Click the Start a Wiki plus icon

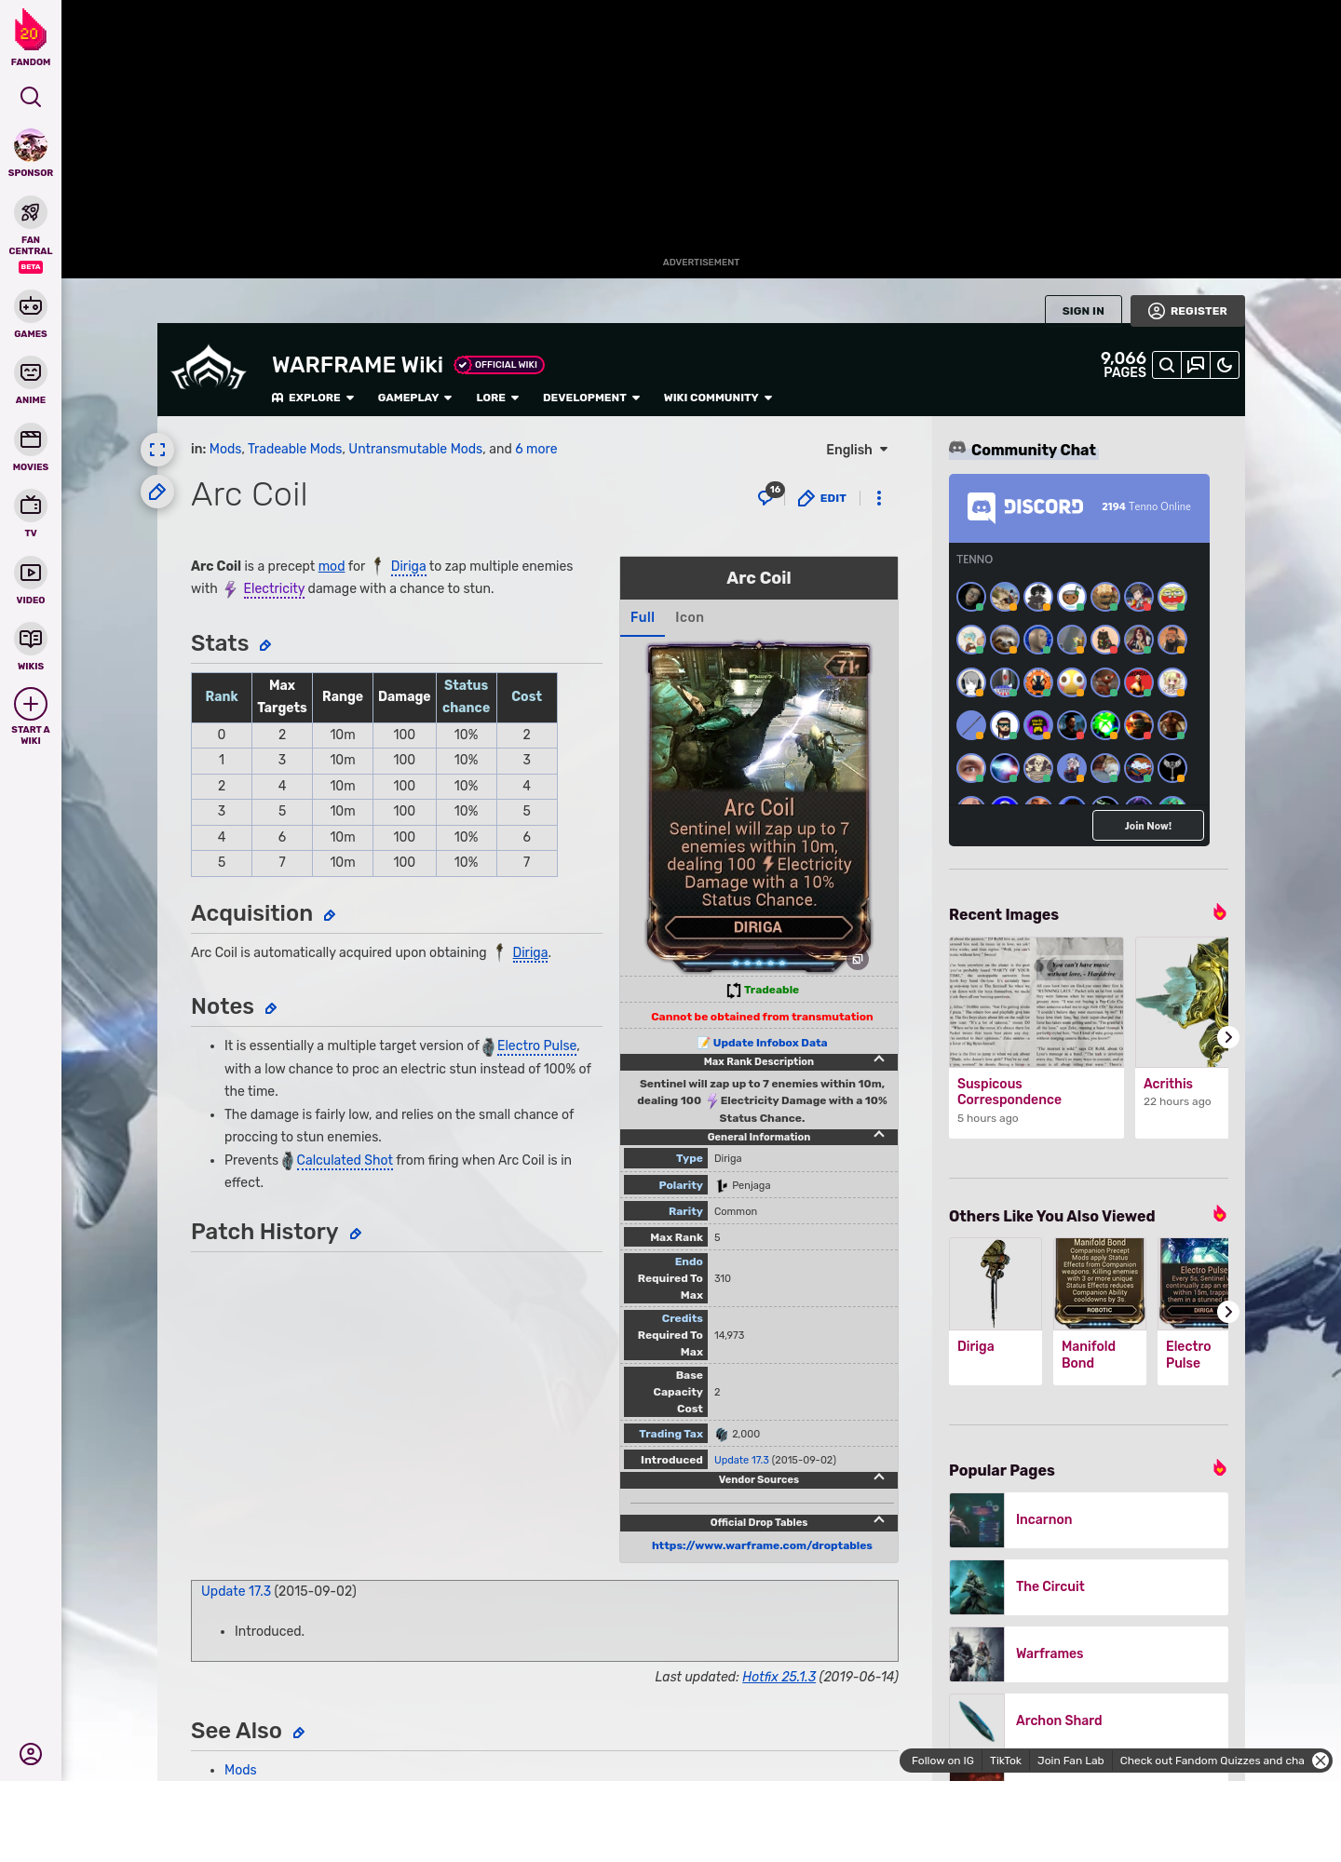pos(31,704)
